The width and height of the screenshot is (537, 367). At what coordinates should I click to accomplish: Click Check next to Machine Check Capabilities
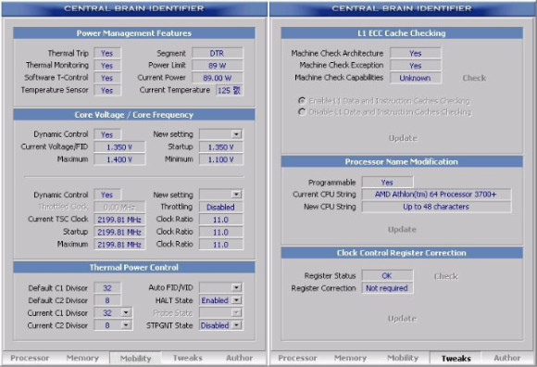tap(474, 78)
